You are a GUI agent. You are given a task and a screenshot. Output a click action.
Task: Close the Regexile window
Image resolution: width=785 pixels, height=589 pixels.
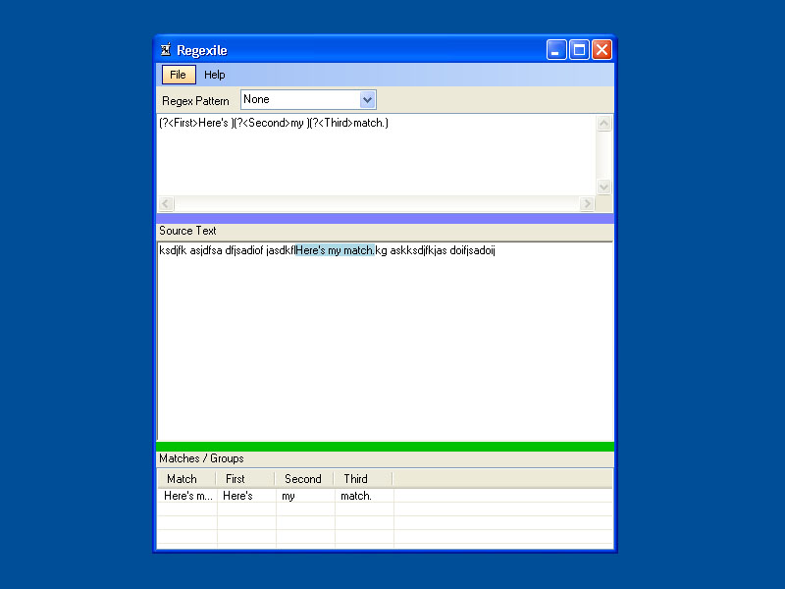click(x=602, y=50)
